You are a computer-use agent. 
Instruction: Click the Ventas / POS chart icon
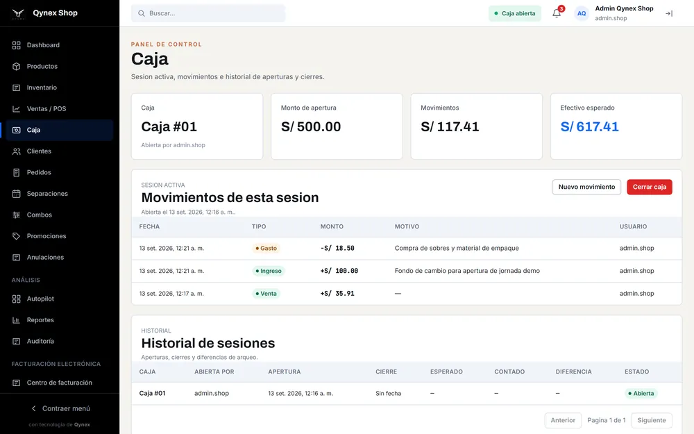[17, 109]
